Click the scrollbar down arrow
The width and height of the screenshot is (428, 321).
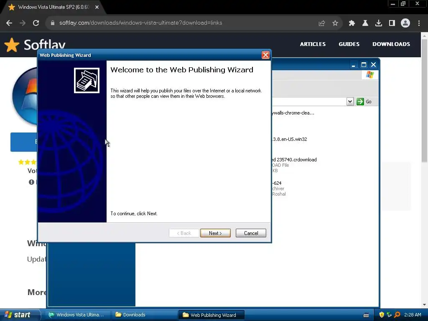tap(424, 305)
